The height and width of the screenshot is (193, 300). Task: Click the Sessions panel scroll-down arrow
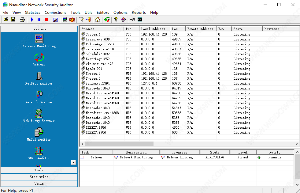coord(73,163)
